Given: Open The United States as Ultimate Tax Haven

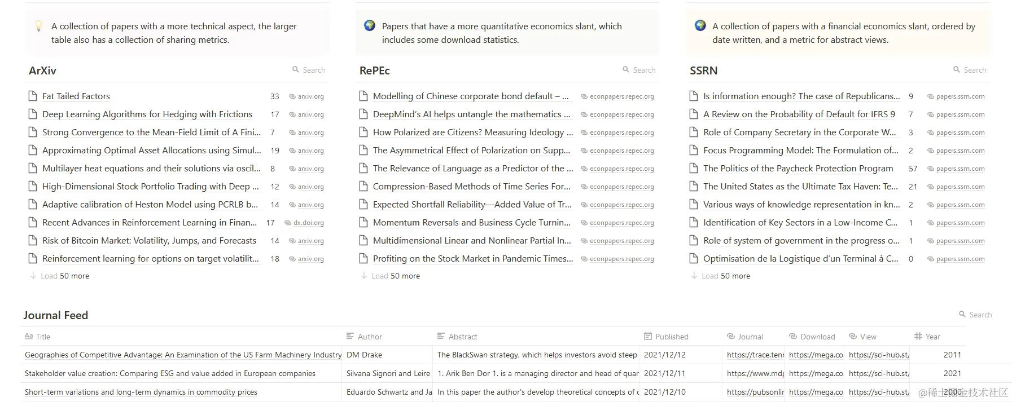Looking at the screenshot, I should tap(800, 187).
